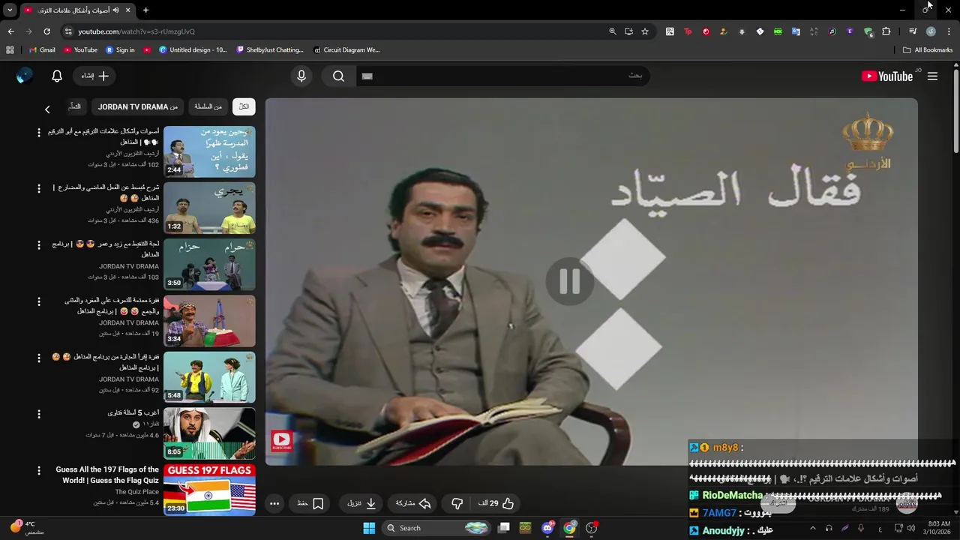Open options menu for Guess 197 Flags row
Viewport: 960px width, 540px height.
point(39,470)
